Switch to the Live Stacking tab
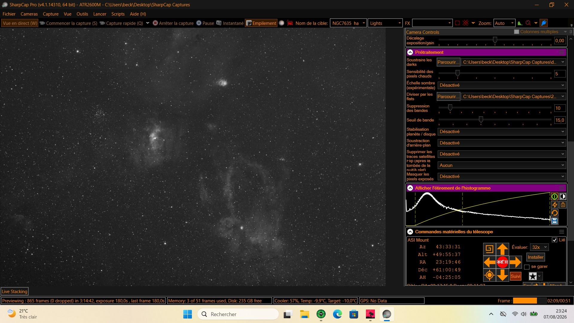Screen dimensions: 574x323 [x=15, y=292]
